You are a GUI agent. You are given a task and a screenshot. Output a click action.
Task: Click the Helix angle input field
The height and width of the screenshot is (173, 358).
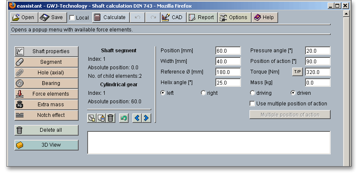coord(228,82)
